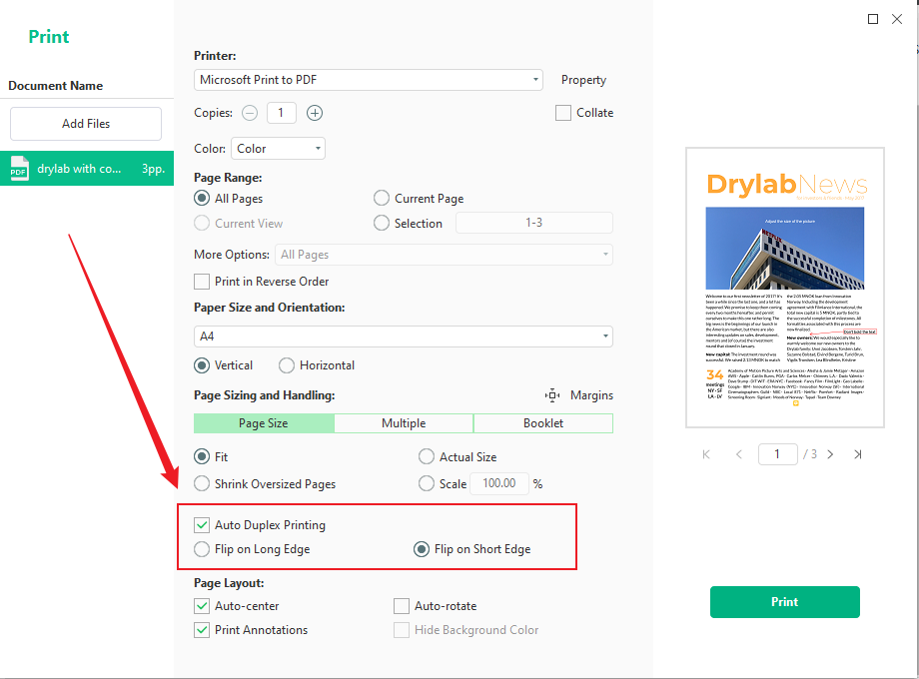Switch to the Multiple tab
This screenshot has width=919, height=679.
403,422
